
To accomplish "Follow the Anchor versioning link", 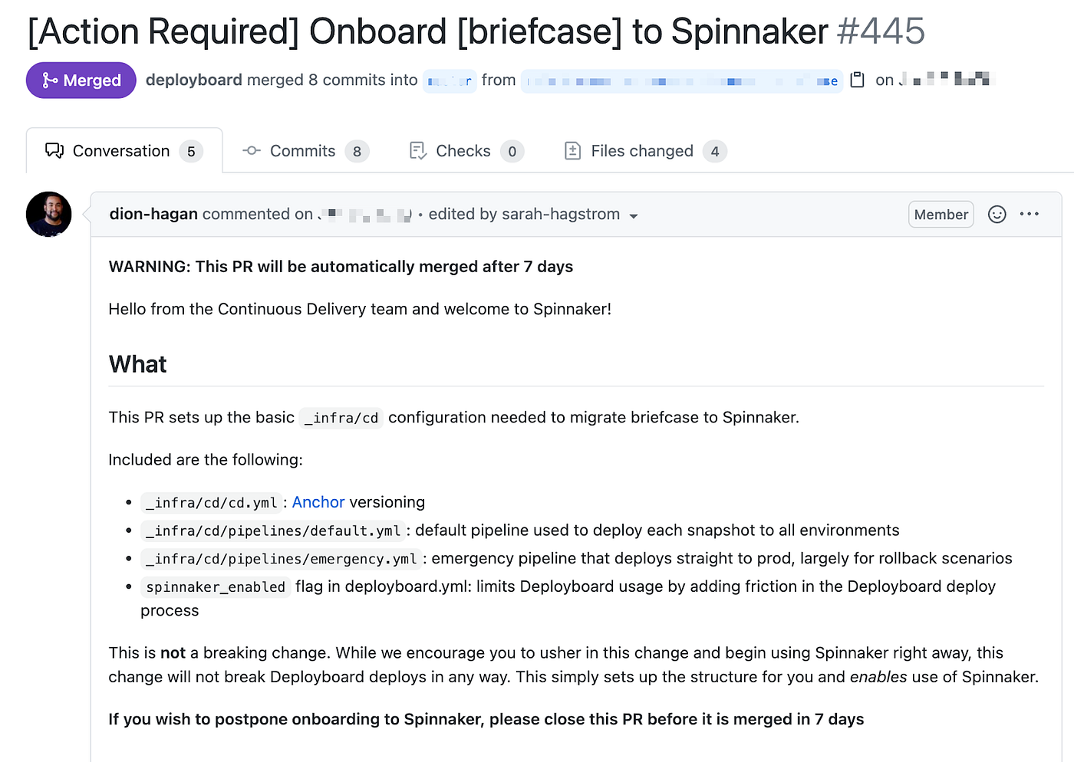I will [318, 502].
